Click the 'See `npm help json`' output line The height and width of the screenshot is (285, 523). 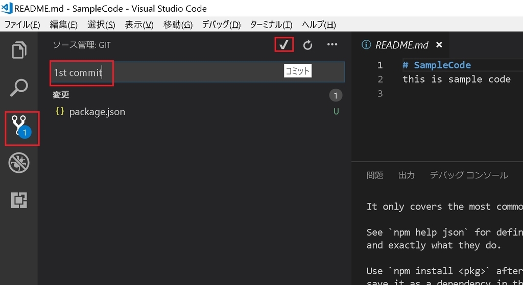(x=445, y=232)
